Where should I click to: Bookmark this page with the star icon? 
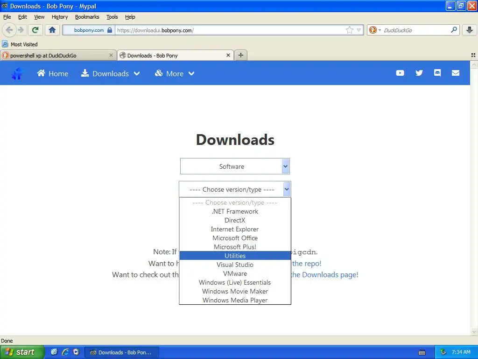point(349,30)
